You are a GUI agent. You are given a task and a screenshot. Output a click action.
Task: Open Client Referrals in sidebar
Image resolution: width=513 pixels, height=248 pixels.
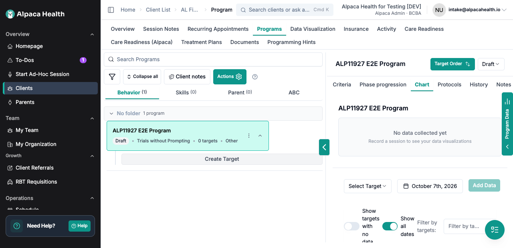click(x=50, y=168)
